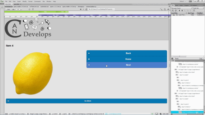Open the file address bar dropdown

114,9
